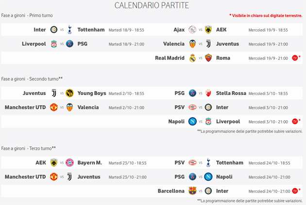306x205 pixels.
Task: Click the Fase a gironi Secondo turno label
Action: point(32,79)
